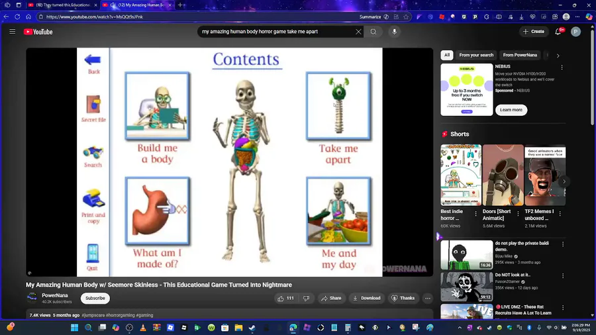The height and width of the screenshot is (335, 596).
Task: Open browser downloads icon
Action: point(521,17)
